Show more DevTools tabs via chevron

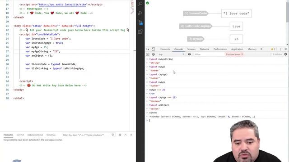261,49
